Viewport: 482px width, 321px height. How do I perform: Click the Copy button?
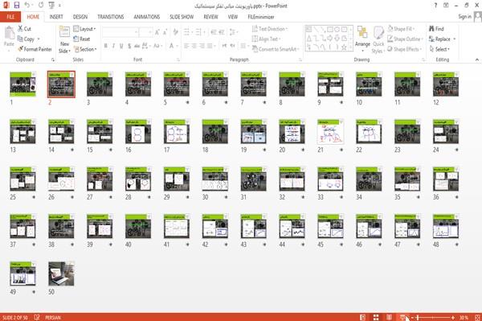(x=26, y=39)
